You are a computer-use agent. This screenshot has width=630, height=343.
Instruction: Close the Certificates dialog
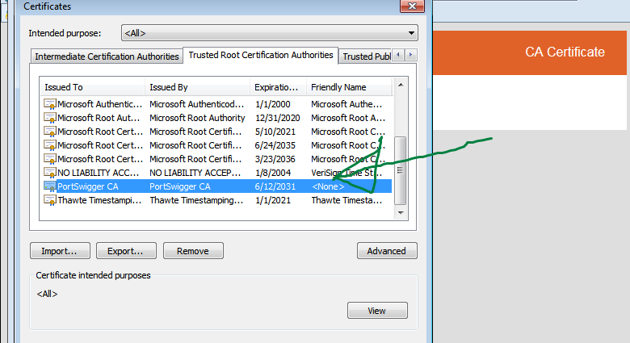(x=412, y=6)
